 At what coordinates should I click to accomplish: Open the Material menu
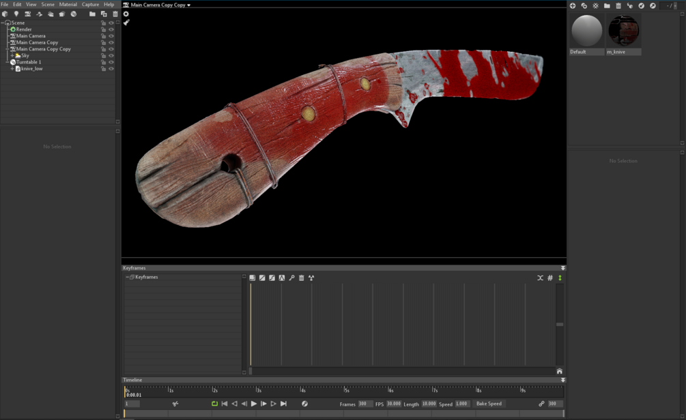(x=68, y=4)
